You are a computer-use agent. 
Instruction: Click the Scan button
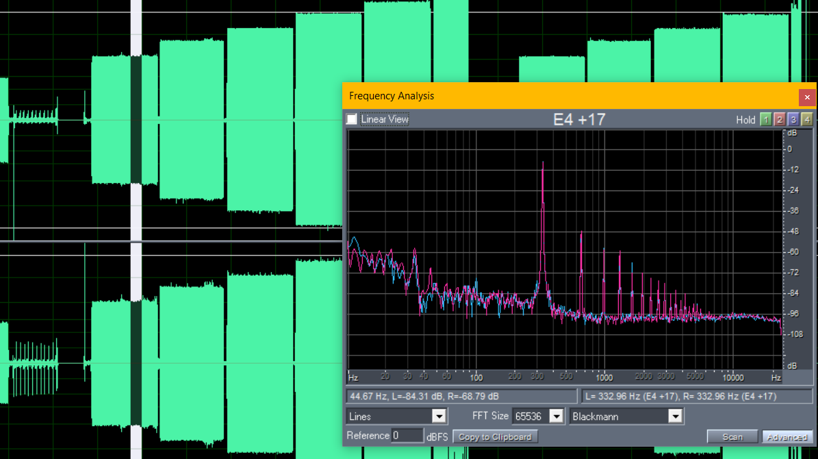click(732, 436)
